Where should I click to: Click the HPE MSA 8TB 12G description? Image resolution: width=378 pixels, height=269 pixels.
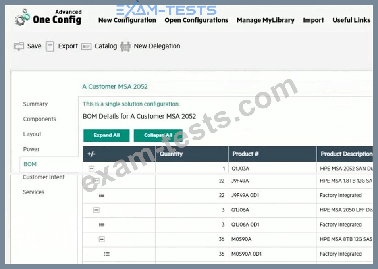click(x=346, y=239)
